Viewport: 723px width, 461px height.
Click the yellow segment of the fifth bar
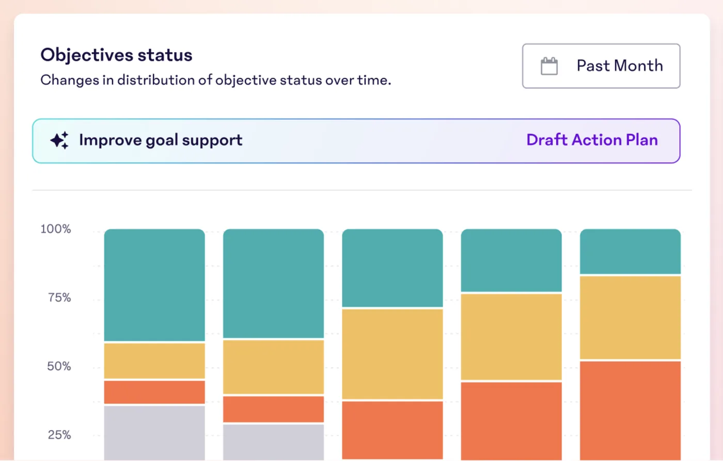pos(630,318)
